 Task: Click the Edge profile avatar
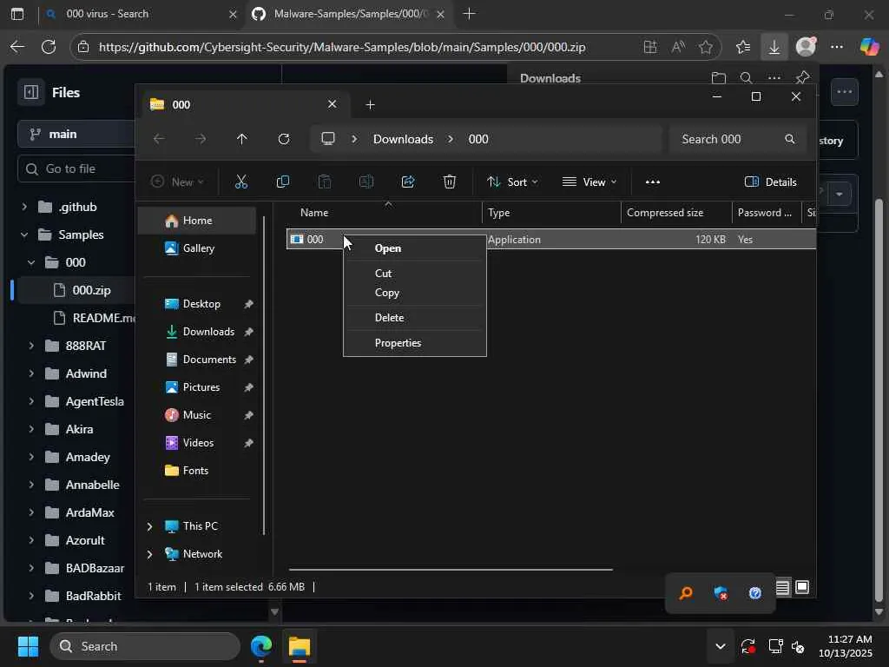[x=806, y=47]
